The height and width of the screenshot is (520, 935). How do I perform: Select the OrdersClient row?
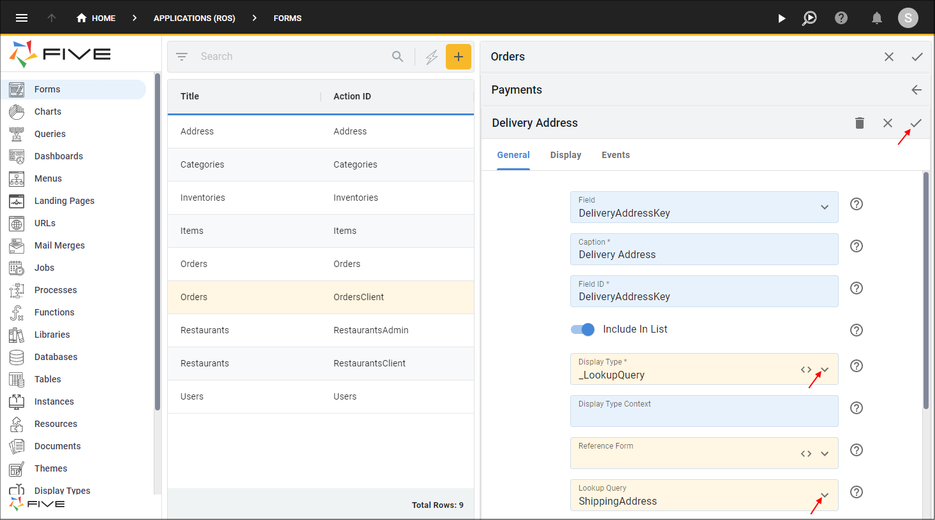tap(321, 297)
